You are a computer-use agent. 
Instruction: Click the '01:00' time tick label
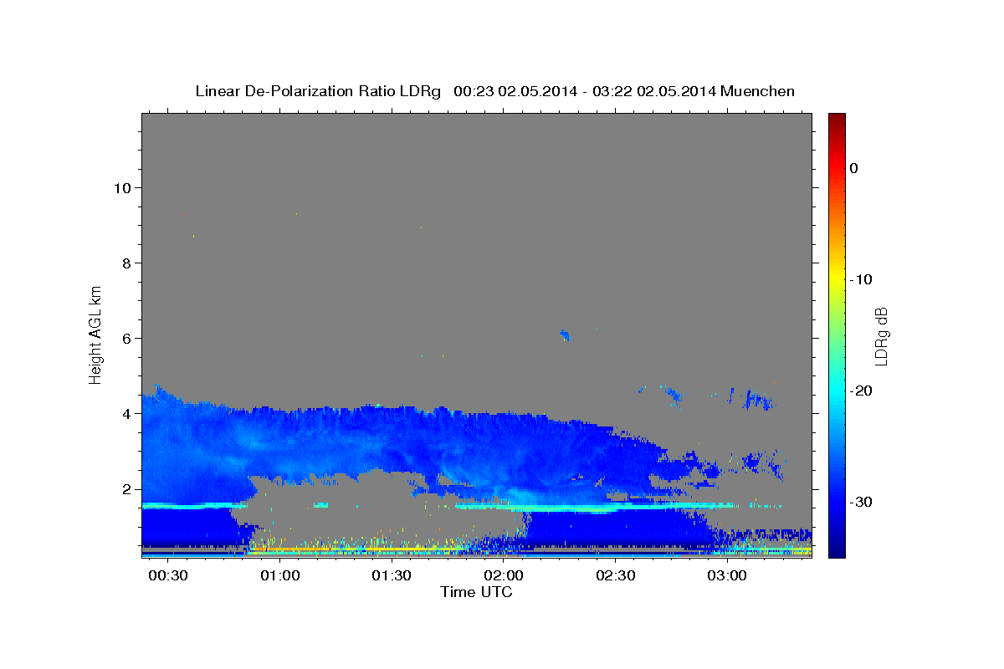pos(280,576)
